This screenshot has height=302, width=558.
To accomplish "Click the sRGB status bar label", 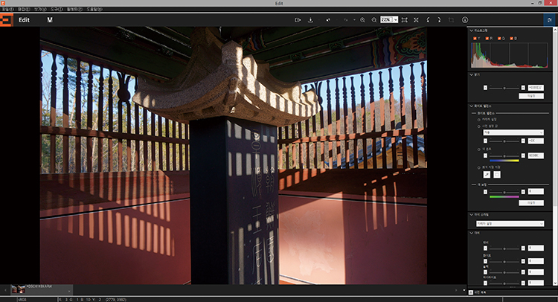I will (22, 300).
